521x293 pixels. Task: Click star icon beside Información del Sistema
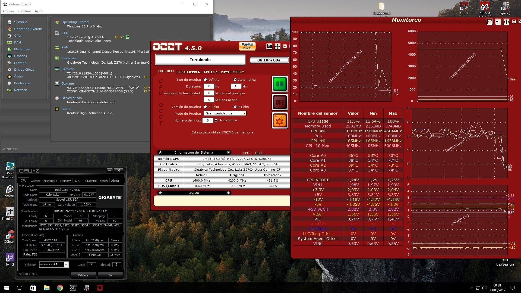(160, 152)
